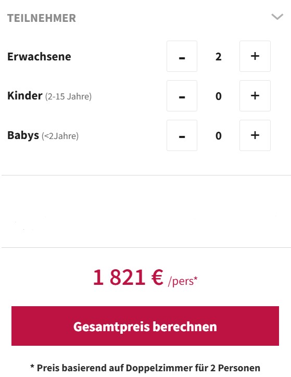The height and width of the screenshot is (377, 291).
Task: Select the Babys quantity value 0
Action: pyautogui.click(x=219, y=136)
